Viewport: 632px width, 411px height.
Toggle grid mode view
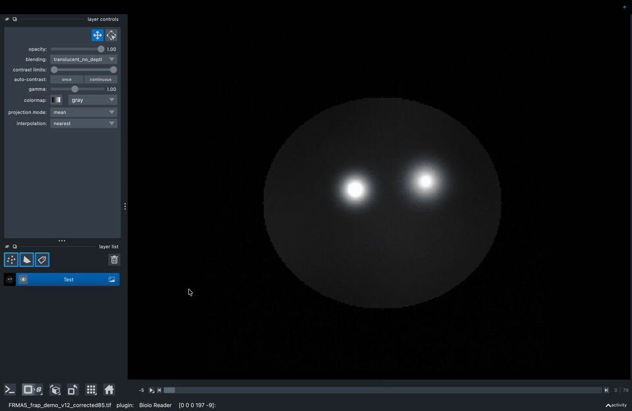point(91,390)
